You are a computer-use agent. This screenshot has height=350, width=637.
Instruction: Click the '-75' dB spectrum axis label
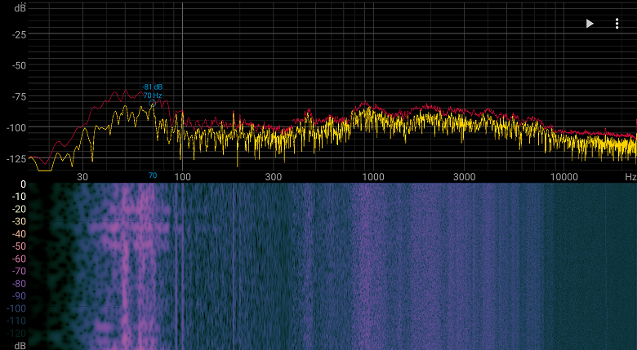click(19, 96)
